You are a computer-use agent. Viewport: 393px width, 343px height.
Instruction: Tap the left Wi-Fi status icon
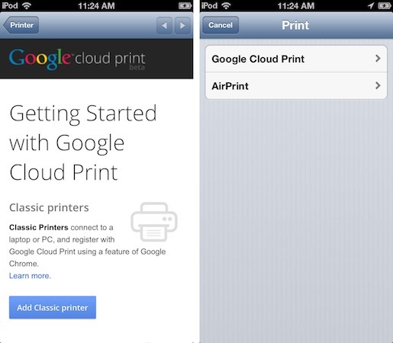pyautogui.click(x=27, y=5)
